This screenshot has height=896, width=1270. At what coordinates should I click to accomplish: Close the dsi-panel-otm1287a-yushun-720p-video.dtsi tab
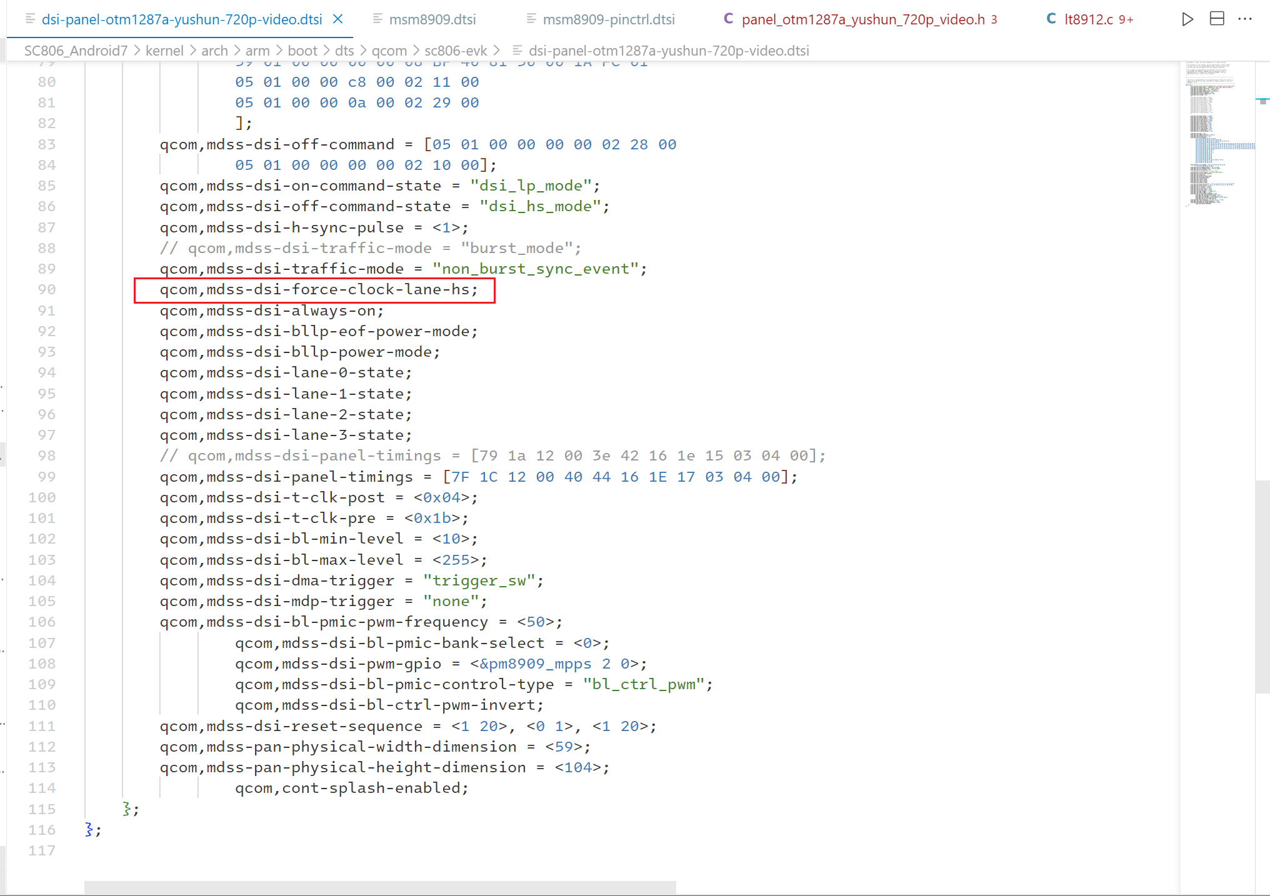[338, 19]
